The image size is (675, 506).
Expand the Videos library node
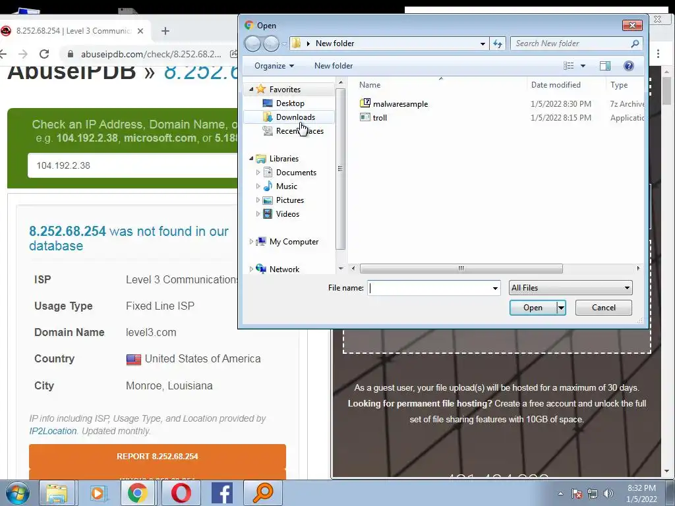(258, 214)
